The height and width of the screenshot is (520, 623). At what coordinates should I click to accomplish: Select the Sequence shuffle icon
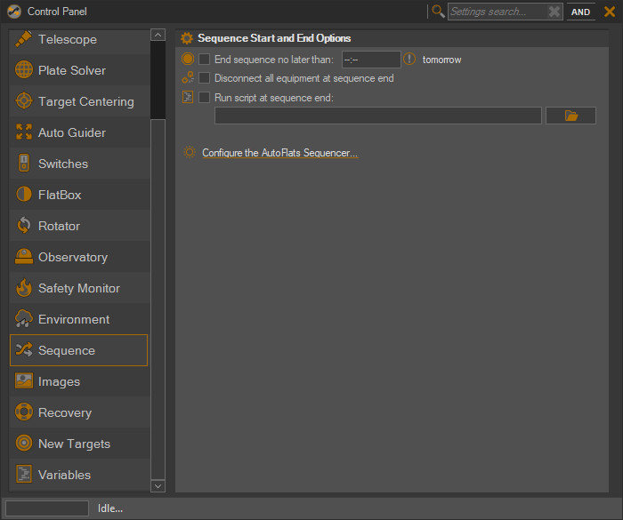coord(24,349)
